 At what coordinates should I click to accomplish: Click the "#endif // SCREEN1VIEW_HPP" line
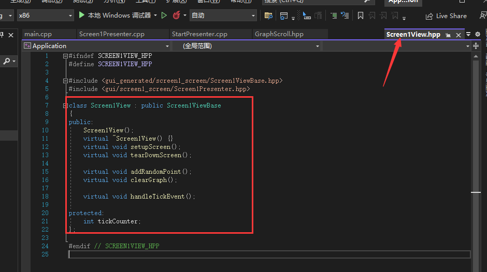[x=114, y=246]
